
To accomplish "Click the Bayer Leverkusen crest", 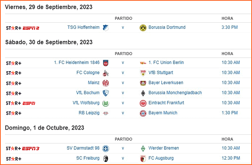I will (x=143, y=83).
